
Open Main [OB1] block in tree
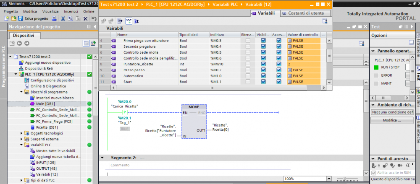coord(45,104)
